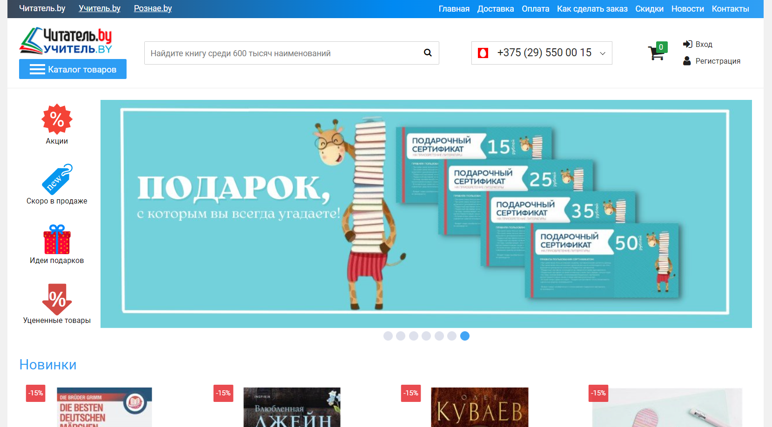This screenshot has width=772, height=427.
Task: Select the fifth banner slide dot
Action: 439,336
